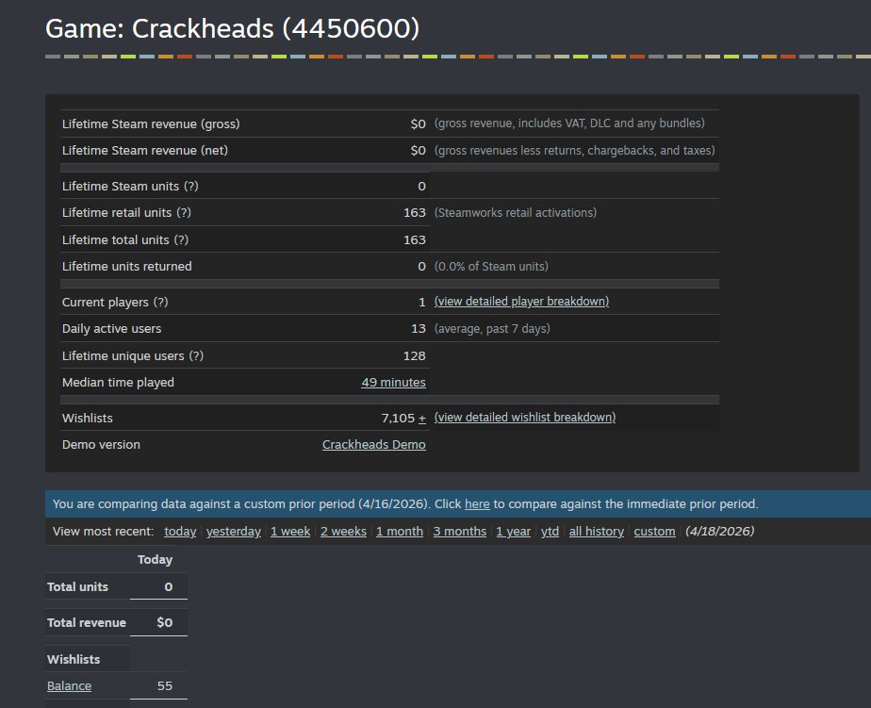Viewport: 871px width, 708px height.
Task: Click the Wishlists Balance value 55
Action: pos(165,685)
